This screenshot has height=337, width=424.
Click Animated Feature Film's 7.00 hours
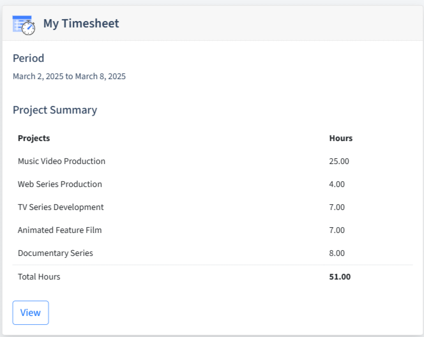point(337,230)
